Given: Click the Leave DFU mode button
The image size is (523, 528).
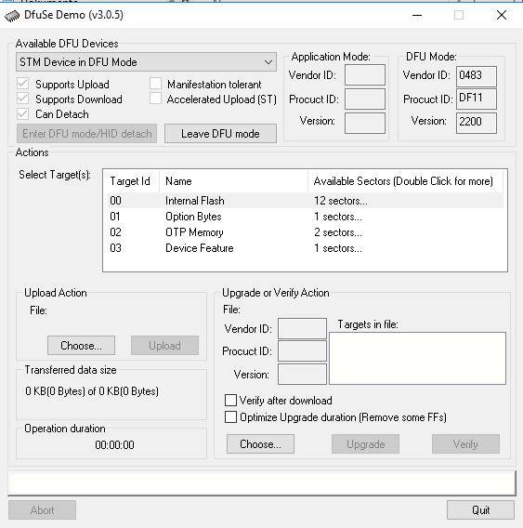Looking at the screenshot, I should coord(220,134).
